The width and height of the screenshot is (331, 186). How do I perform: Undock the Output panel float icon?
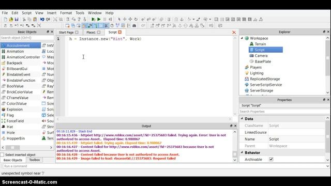(x=231, y=126)
